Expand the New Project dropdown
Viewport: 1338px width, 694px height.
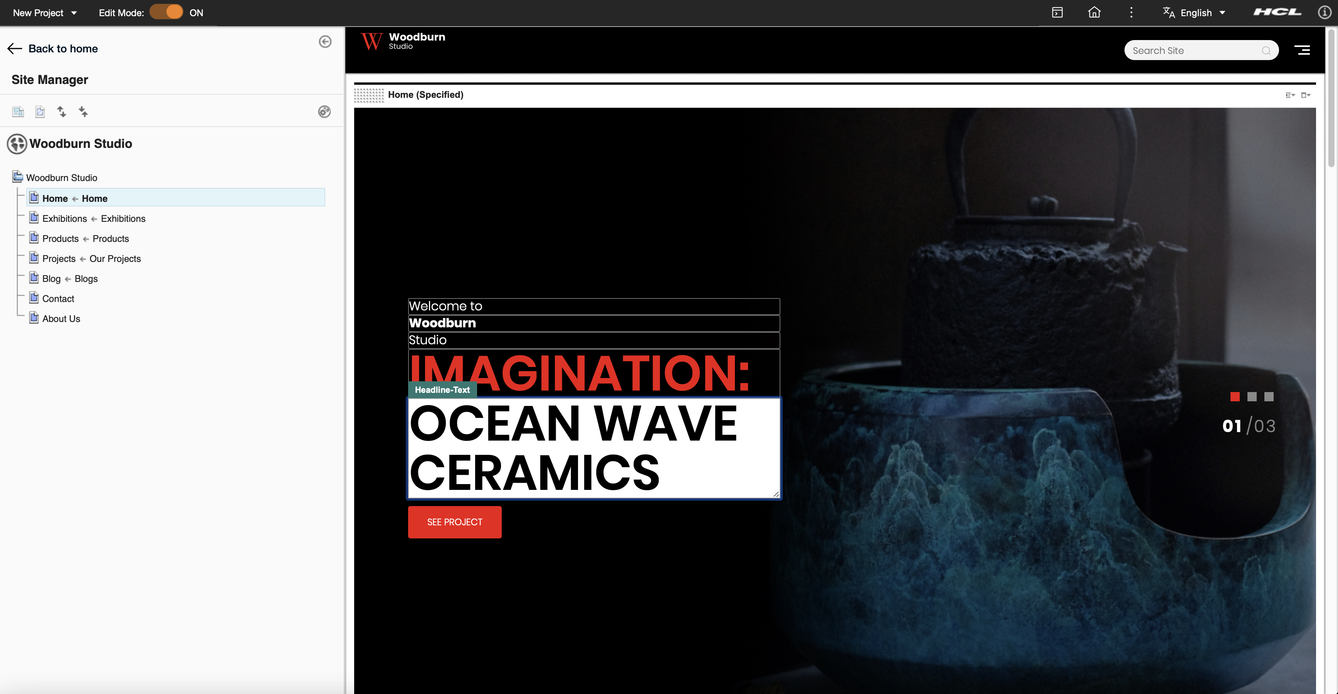[x=73, y=12]
